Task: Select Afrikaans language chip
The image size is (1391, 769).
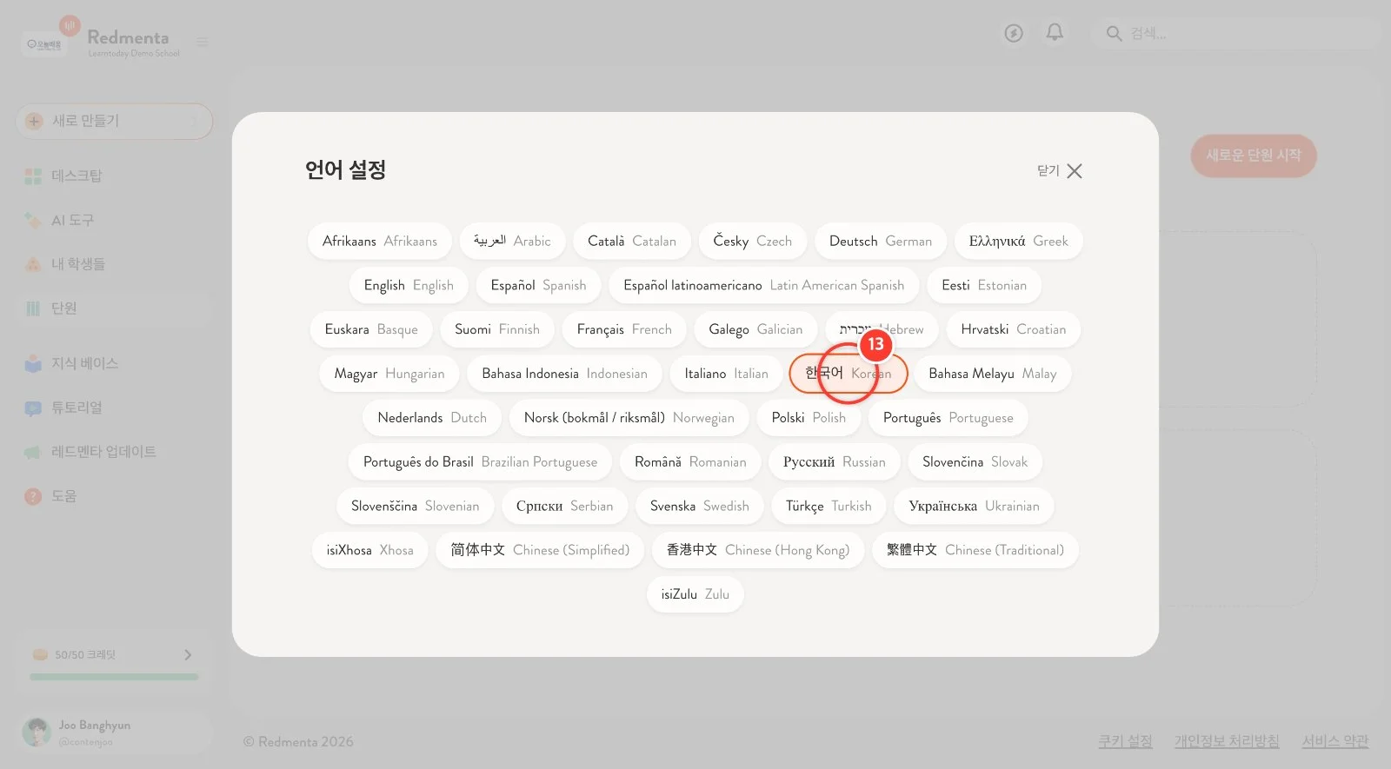Action: (379, 241)
